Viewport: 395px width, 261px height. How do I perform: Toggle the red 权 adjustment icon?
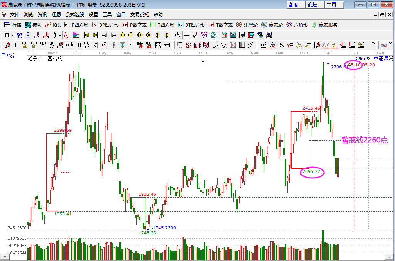tap(67, 35)
